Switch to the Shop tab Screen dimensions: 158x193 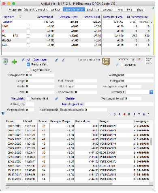[140, 9]
